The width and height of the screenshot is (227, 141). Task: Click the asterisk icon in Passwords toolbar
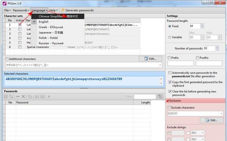(x=49, y=97)
